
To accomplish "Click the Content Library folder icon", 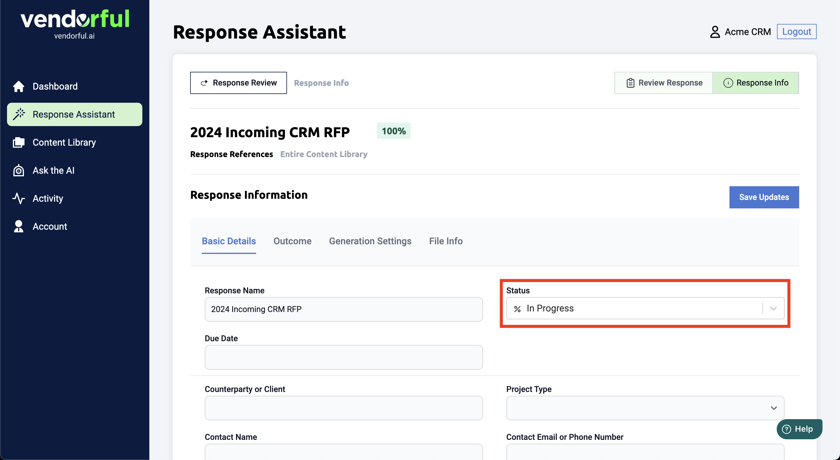I will 19,142.
